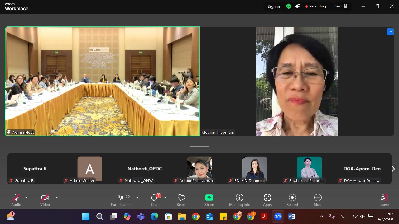Turn on camera with Video button
The image size is (399, 224).
pyautogui.click(x=45, y=200)
